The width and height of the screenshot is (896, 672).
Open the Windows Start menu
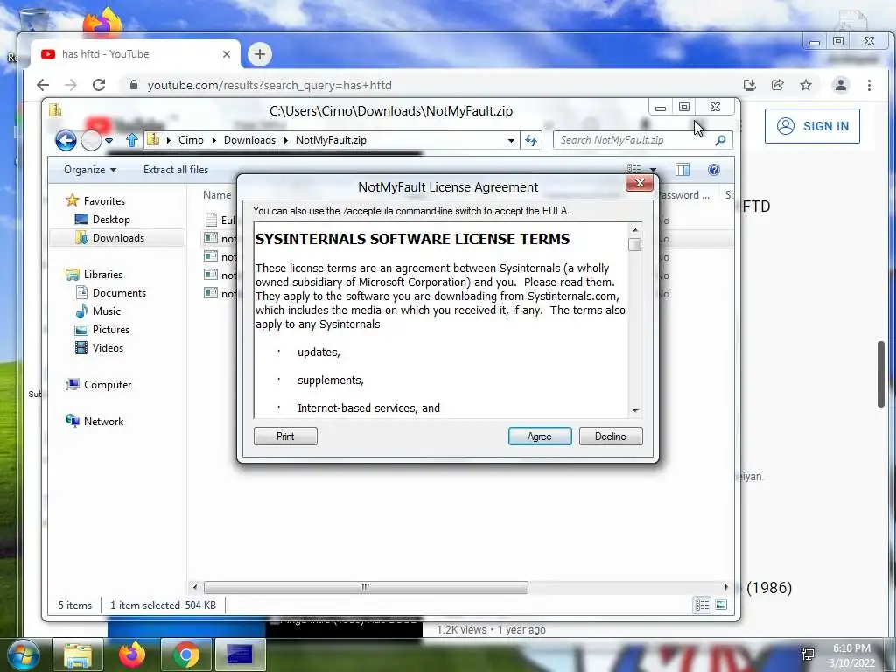pos(23,654)
